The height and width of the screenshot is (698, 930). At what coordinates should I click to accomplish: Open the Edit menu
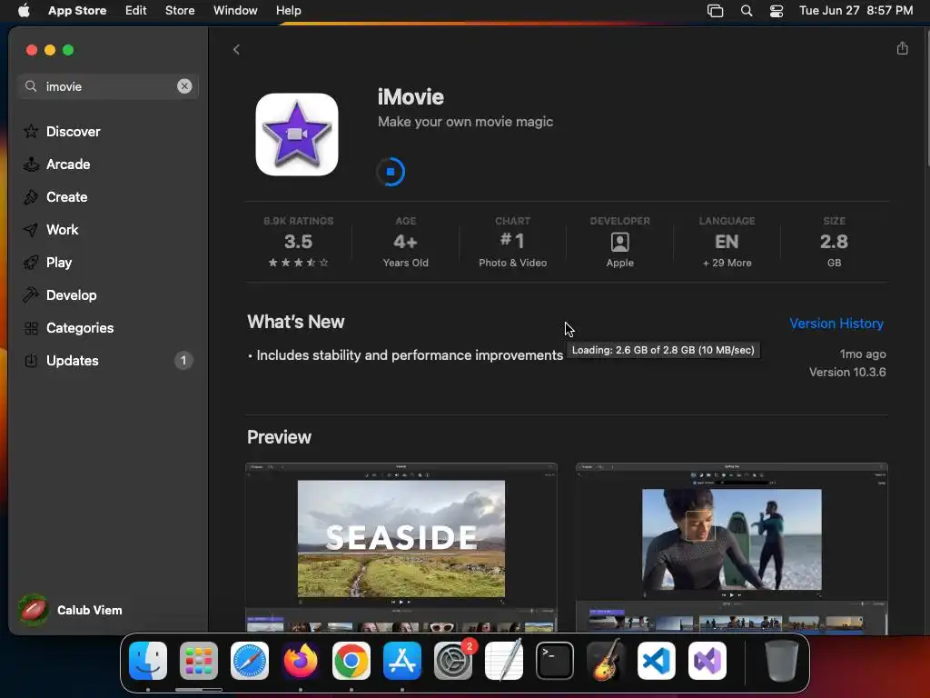coord(136,11)
